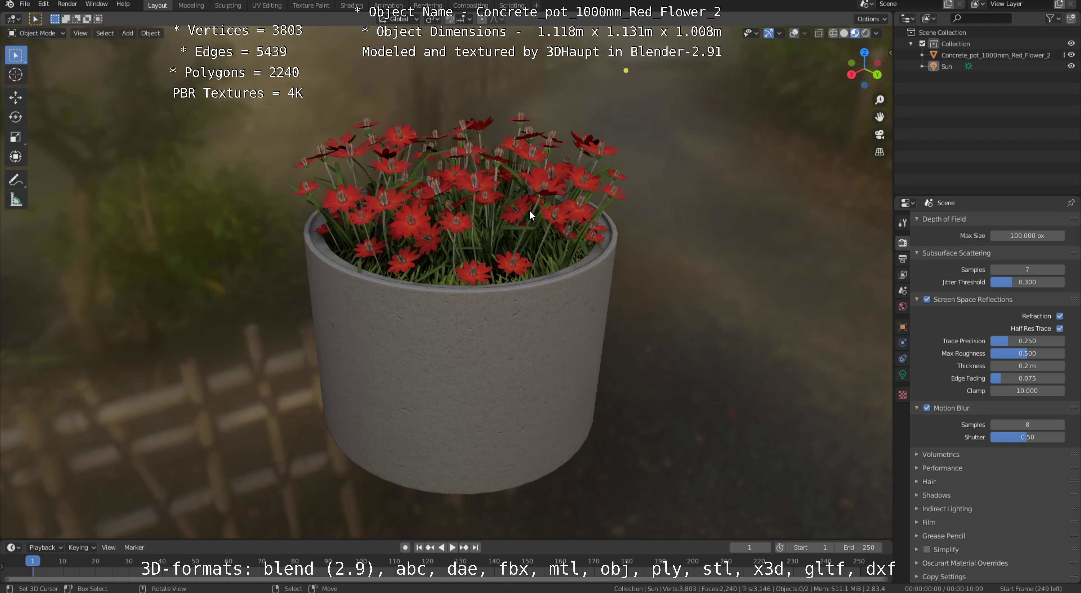Screen dimensions: 1081x593
Task: Open the Physics properties tab
Action: click(x=902, y=343)
